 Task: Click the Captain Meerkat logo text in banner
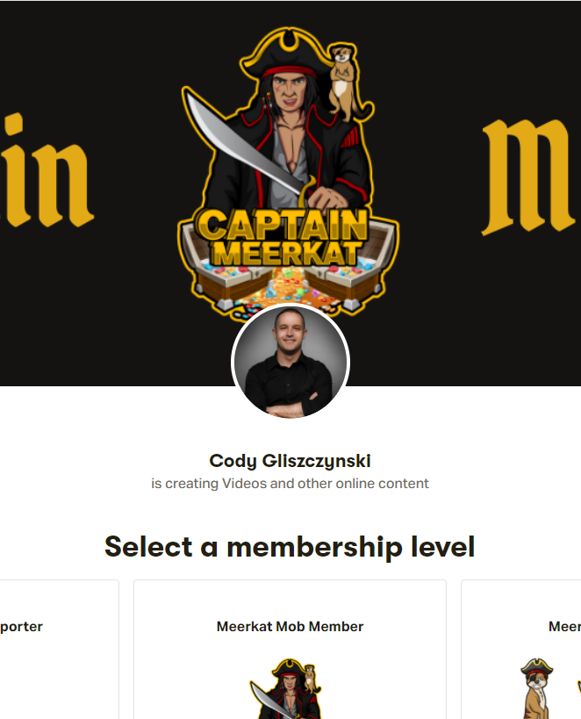pyautogui.click(x=283, y=238)
